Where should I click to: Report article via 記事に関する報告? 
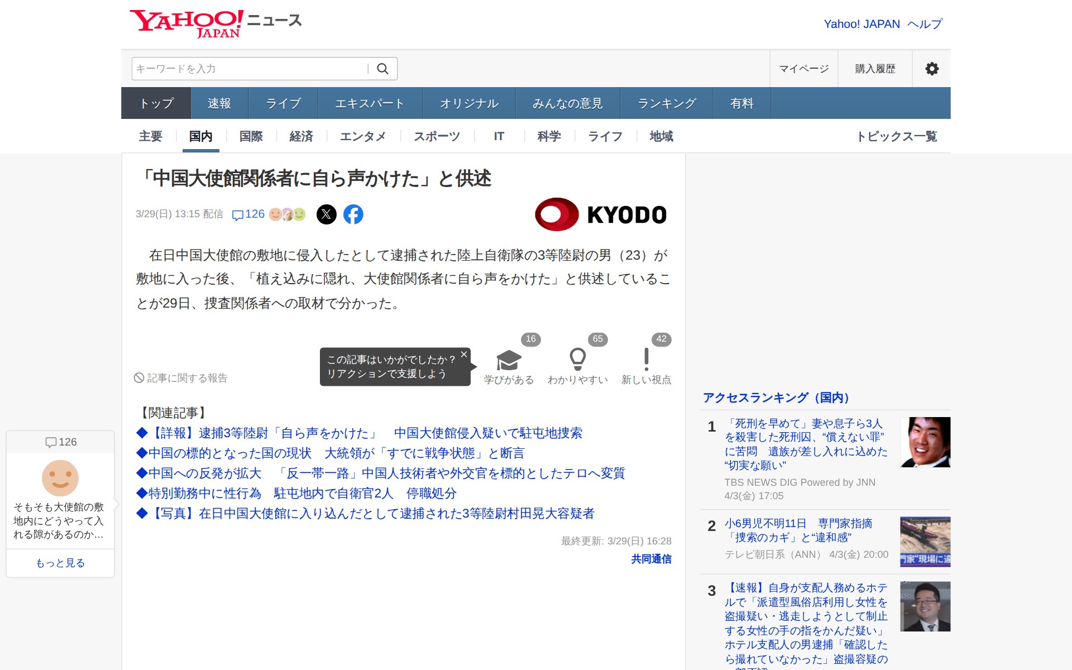(x=181, y=378)
